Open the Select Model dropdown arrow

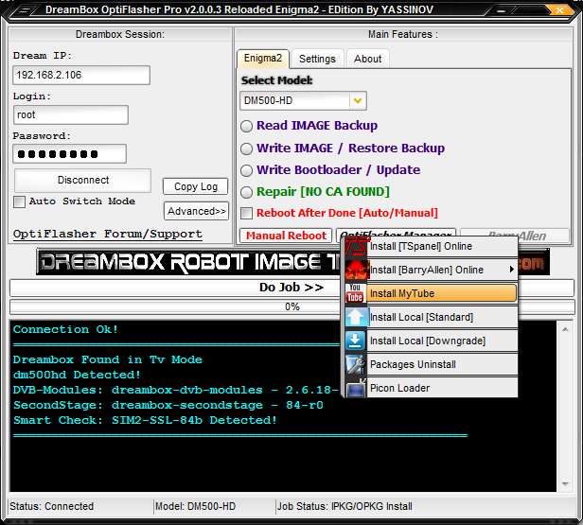point(358,100)
